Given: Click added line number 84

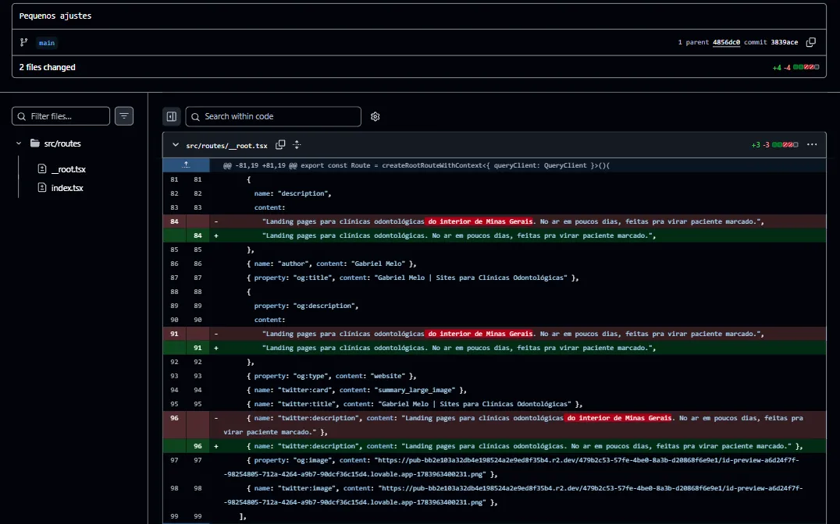Looking at the screenshot, I should pyautogui.click(x=198, y=235).
